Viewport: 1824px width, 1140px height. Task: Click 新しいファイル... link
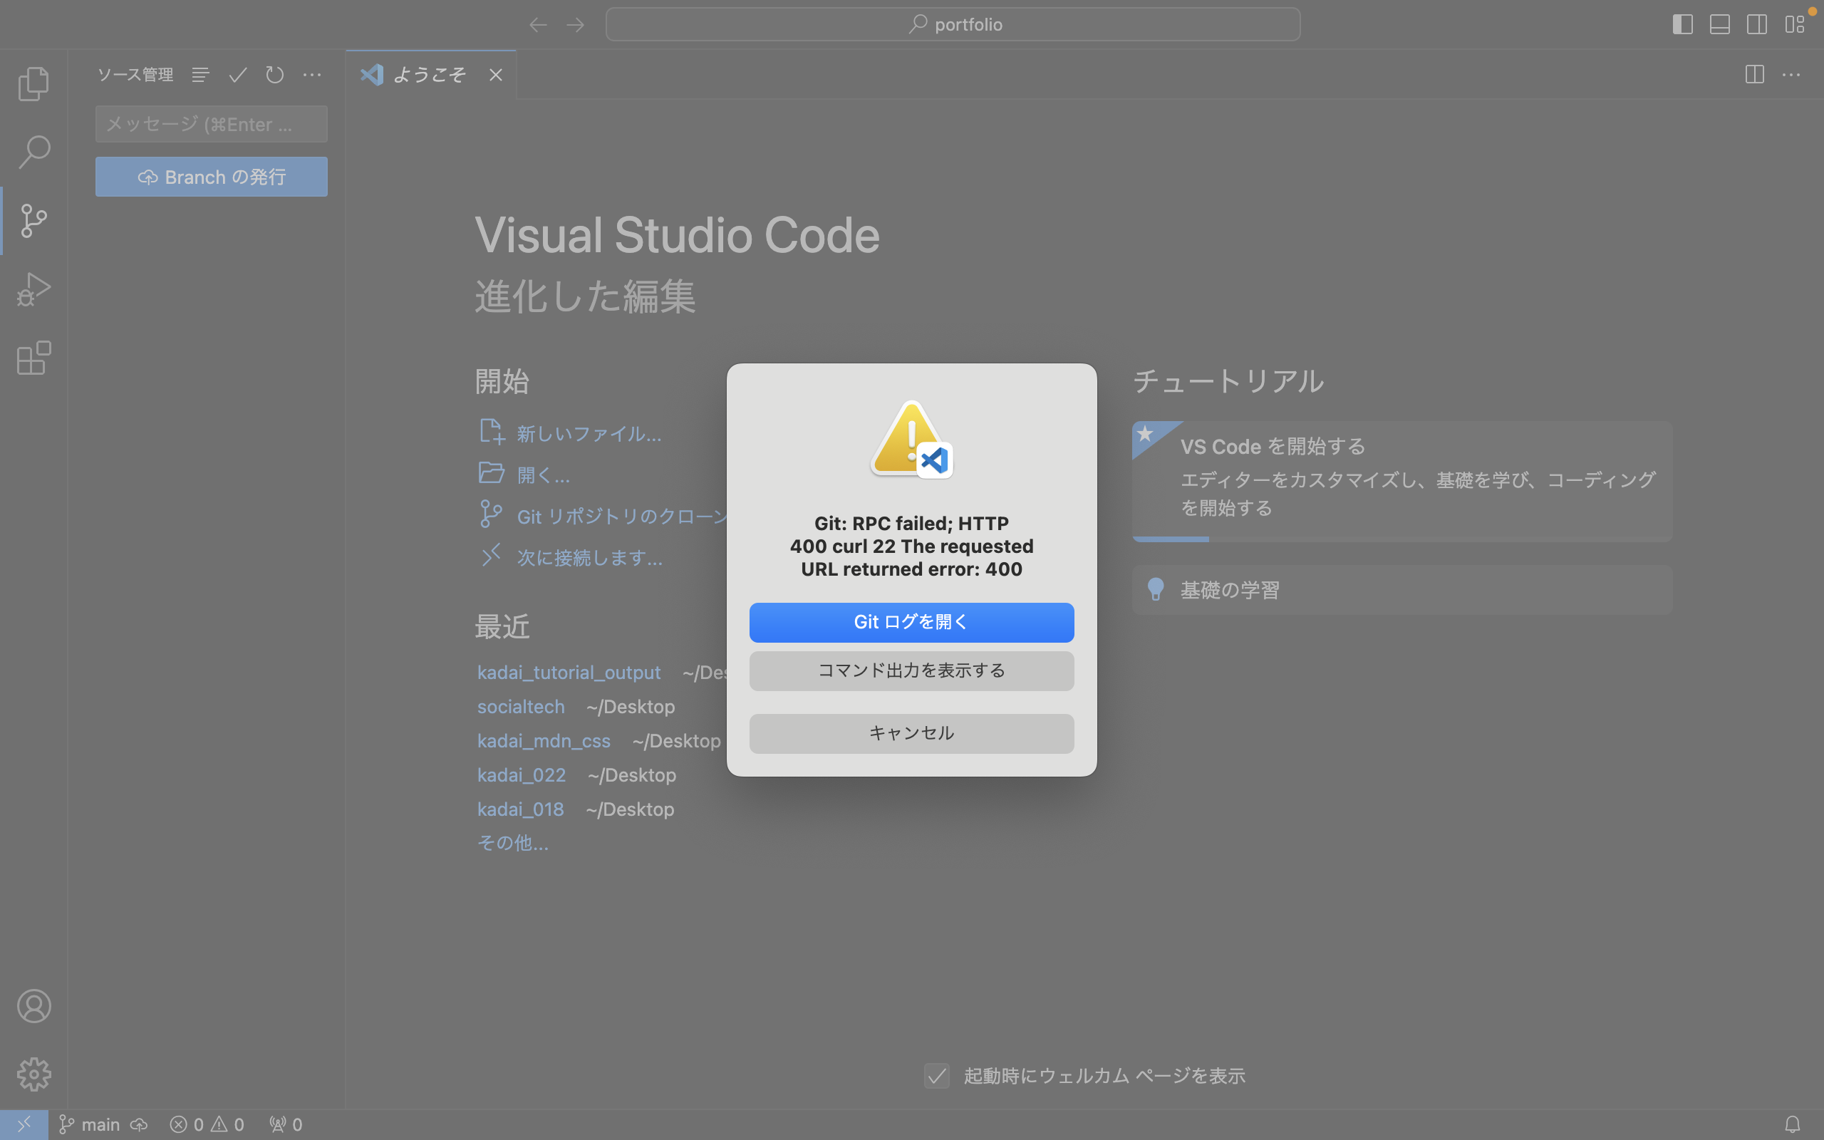tap(571, 432)
